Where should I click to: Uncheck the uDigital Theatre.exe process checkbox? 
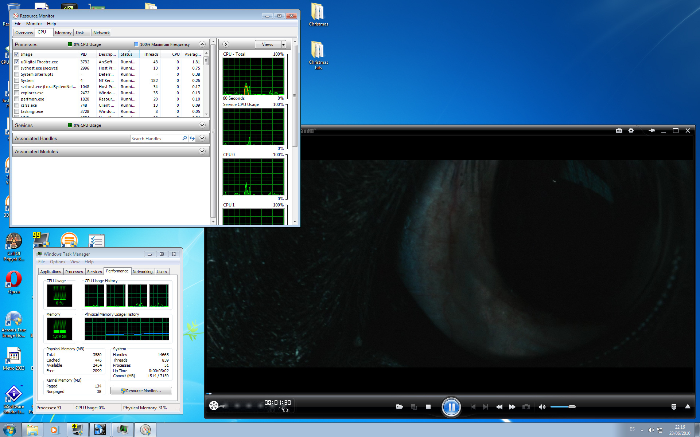pos(16,62)
